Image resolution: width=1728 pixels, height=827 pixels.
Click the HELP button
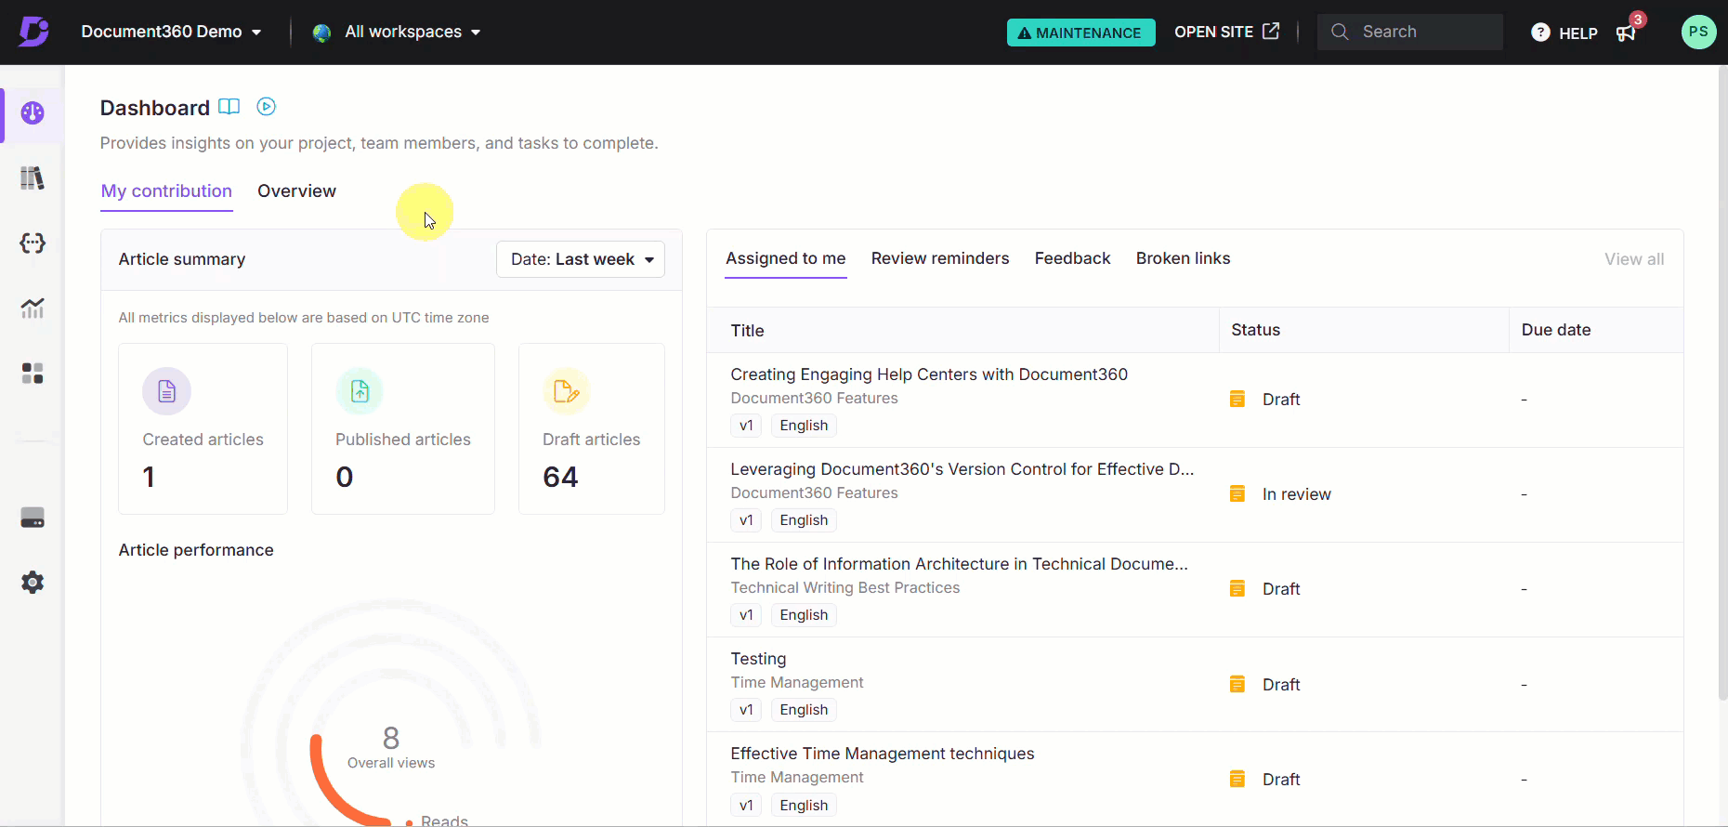tap(1564, 33)
